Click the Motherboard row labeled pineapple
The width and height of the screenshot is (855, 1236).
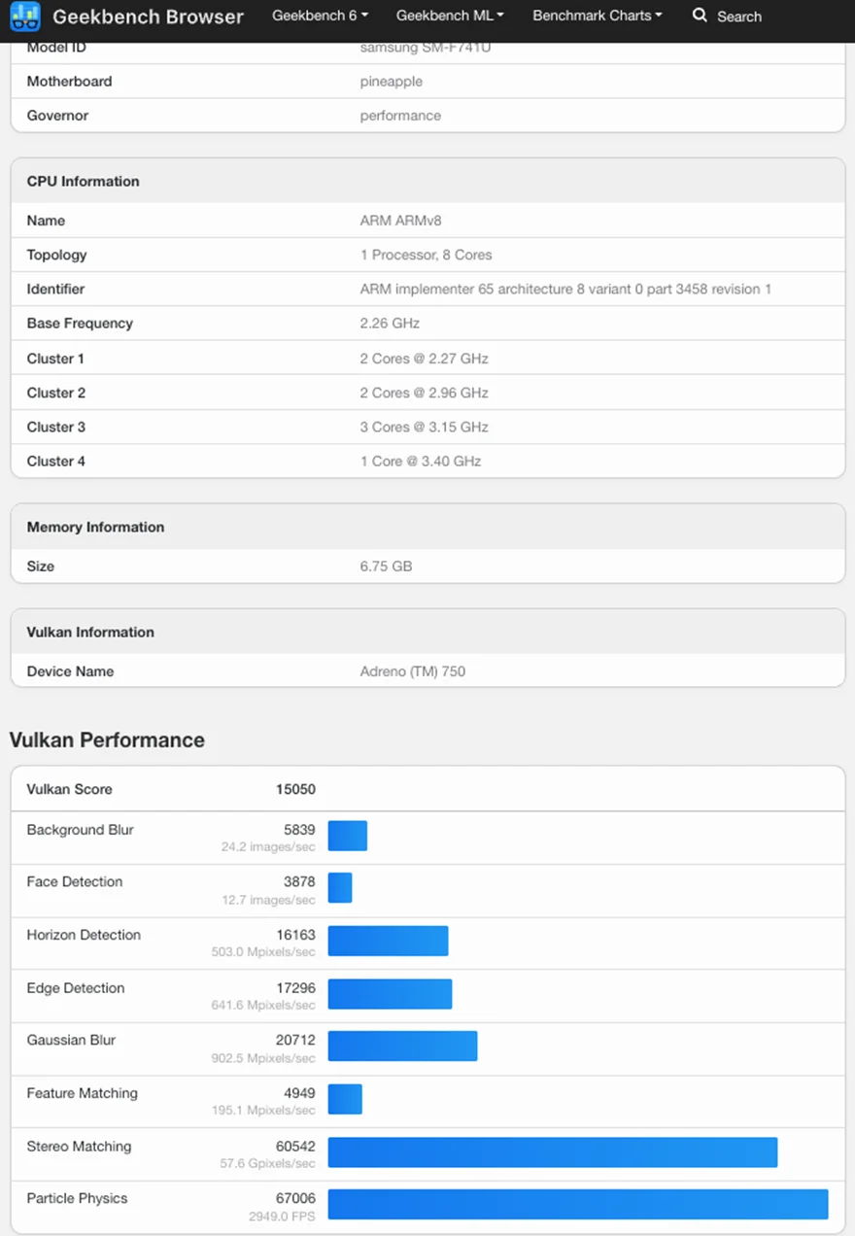(x=392, y=82)
